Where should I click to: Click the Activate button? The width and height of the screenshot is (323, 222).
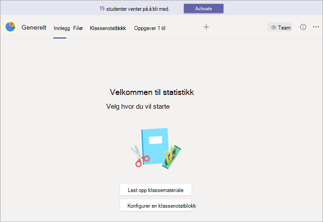click(x=204, y=9)
